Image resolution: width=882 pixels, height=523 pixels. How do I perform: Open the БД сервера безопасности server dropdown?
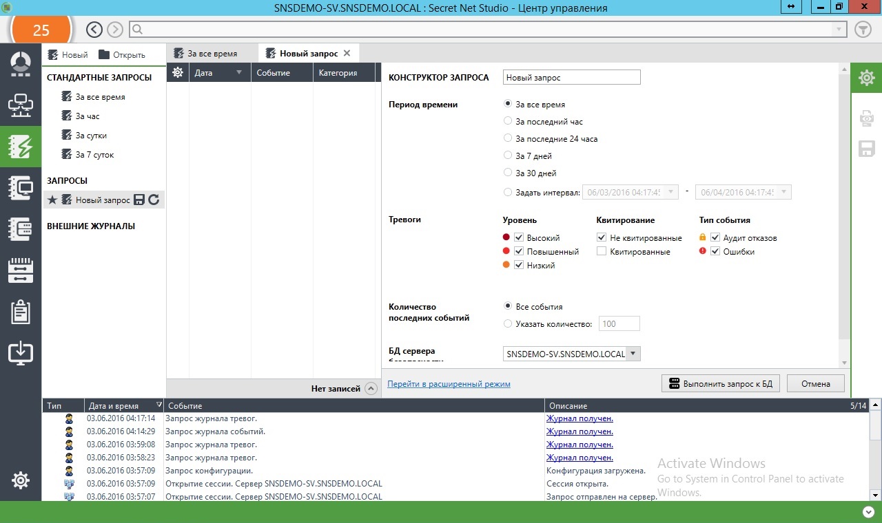click(x=633, y=354)
